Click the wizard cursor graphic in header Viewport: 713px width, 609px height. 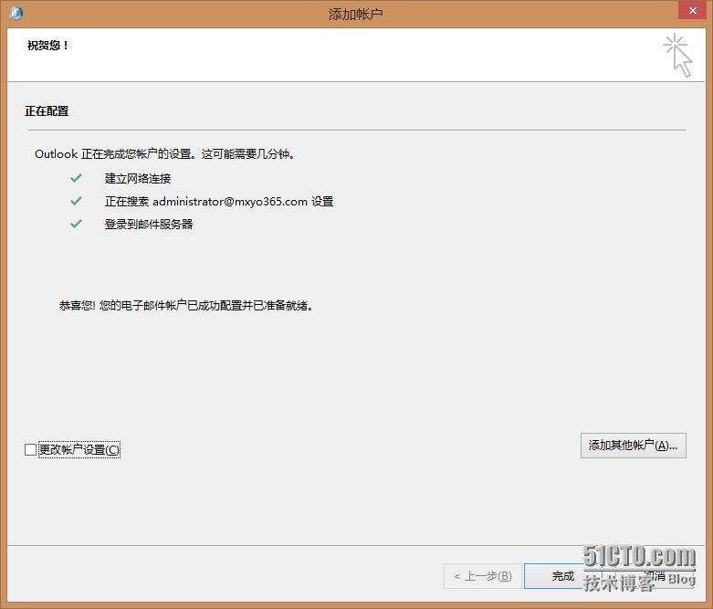[x=677, y=55]
